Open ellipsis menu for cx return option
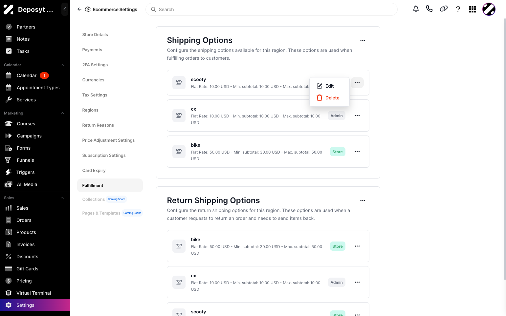 coord(357,282)
